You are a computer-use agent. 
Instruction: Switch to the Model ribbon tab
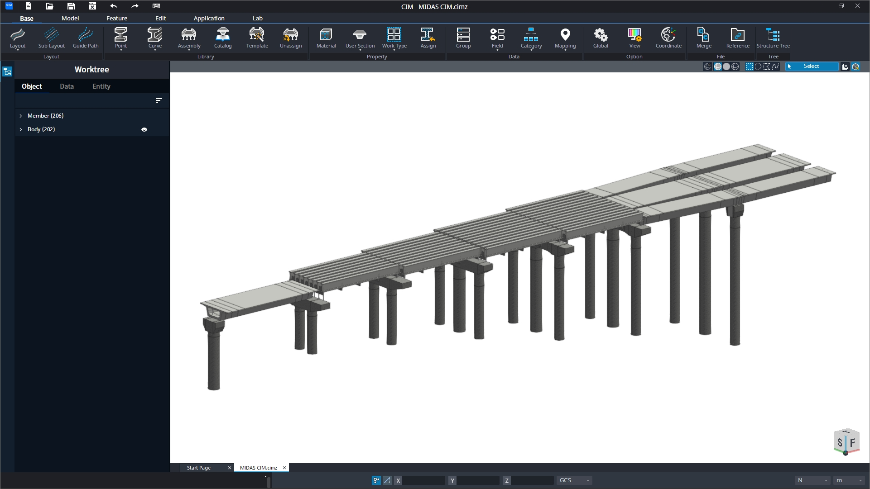(x=71, y=19)
